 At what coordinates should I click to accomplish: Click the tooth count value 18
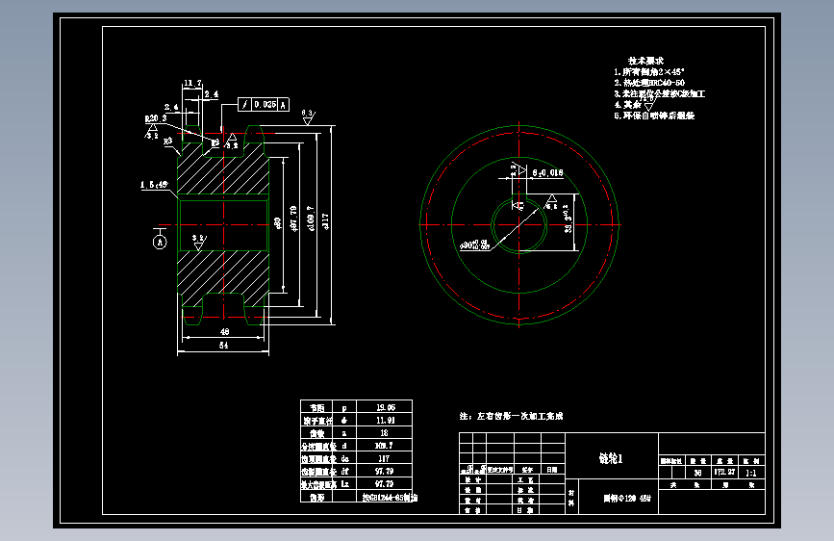pyautogui.click(x=384, y=433)
